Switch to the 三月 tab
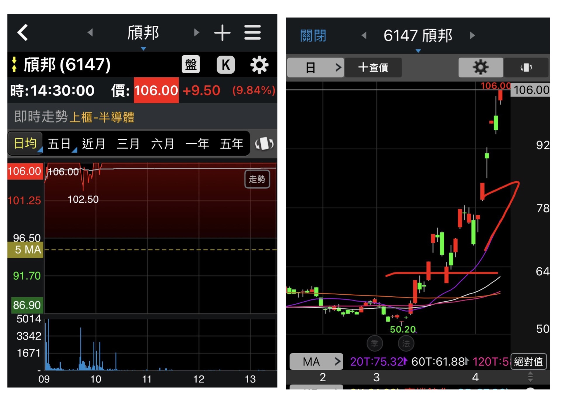Image resolution: width=561 pixels, height=405 pixels. (x=128, y=144)
